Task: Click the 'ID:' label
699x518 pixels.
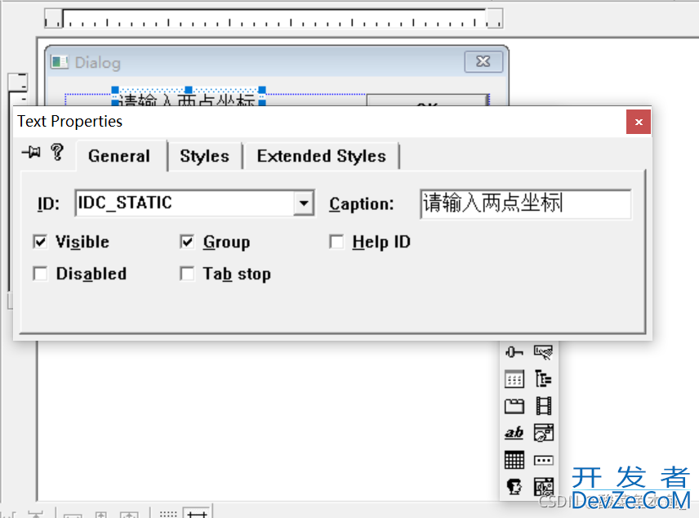Action: coord(48,204)
